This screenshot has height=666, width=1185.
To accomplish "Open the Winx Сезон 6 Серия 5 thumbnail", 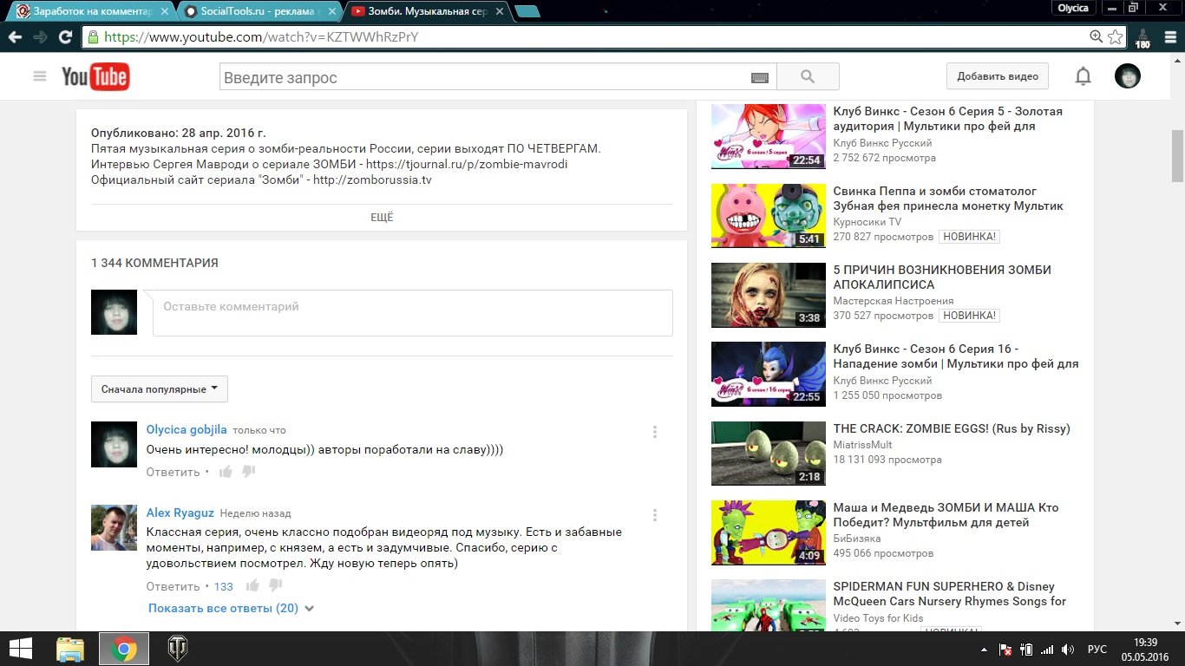I will tap(769, 136).
